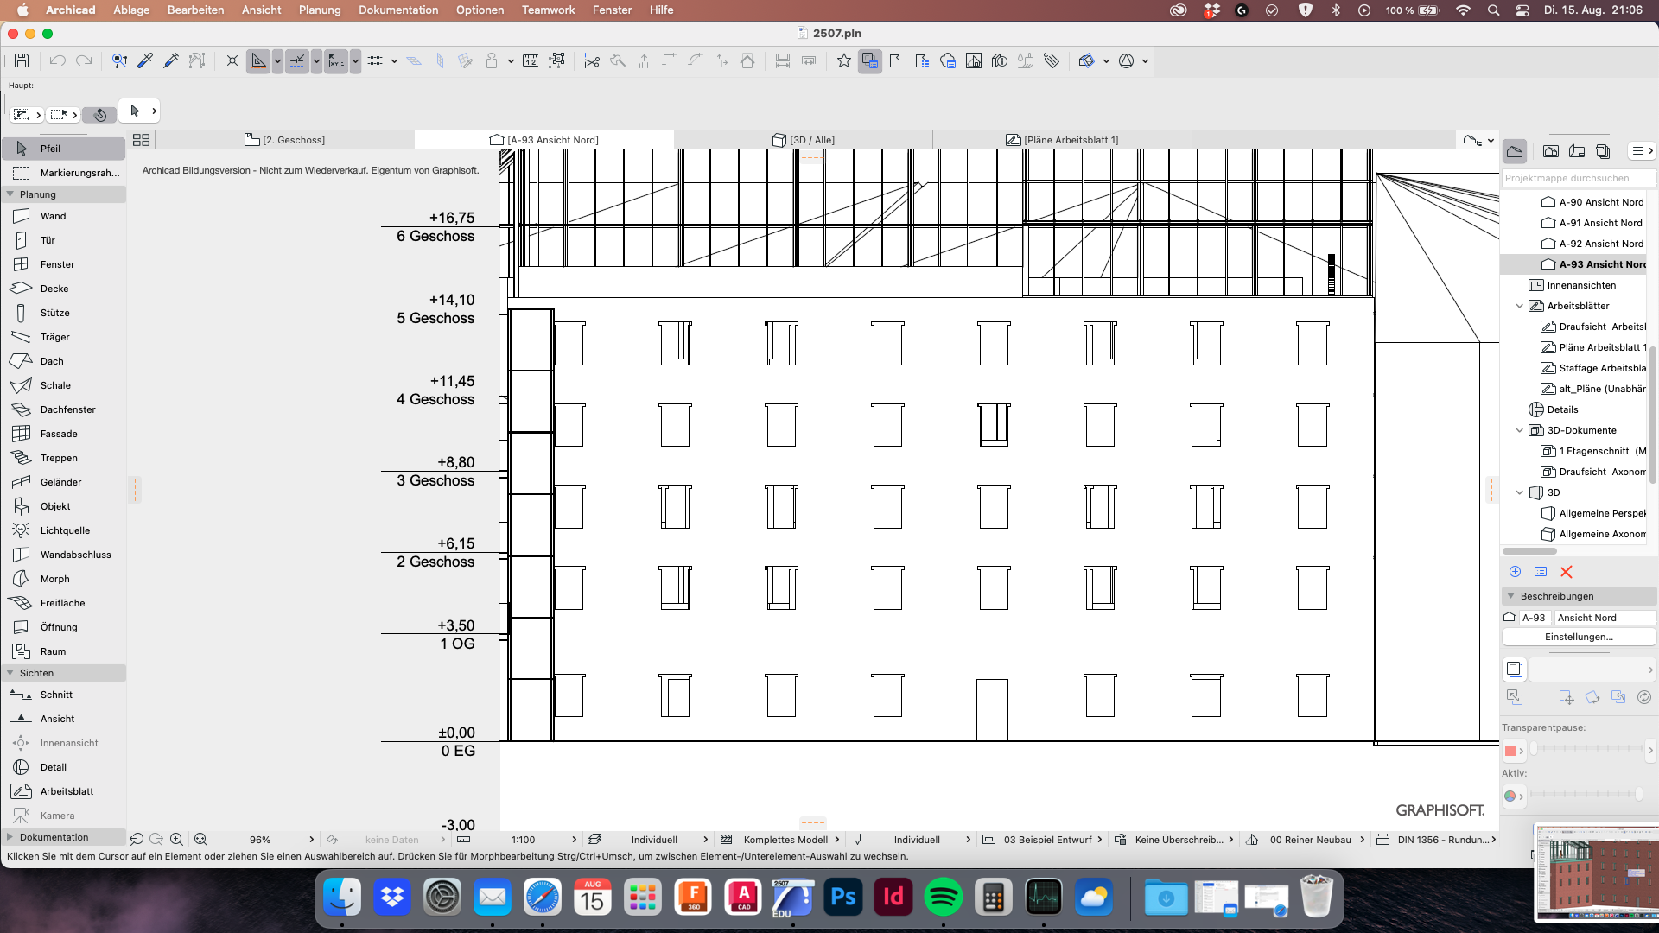1659x933 pixels.
Task: Collapse the 3D tree folder
Action: tap(1520, 492)
